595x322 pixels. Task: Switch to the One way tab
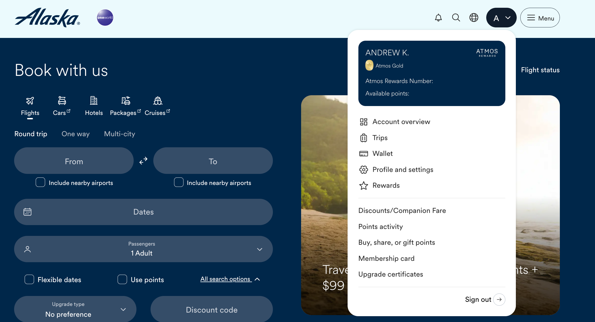pyautogui.click(x=76, y=134)
